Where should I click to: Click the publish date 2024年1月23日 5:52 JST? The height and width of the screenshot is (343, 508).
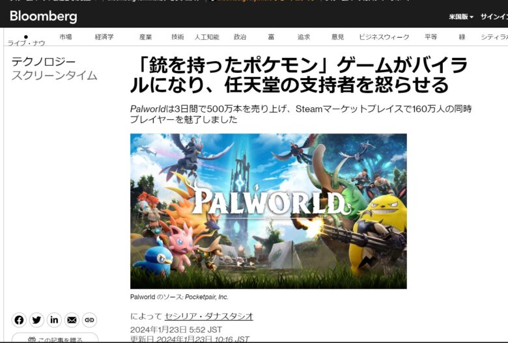176,330
